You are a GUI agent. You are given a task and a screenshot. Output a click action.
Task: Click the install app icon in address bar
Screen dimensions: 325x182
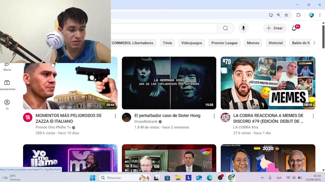(271, 15)
